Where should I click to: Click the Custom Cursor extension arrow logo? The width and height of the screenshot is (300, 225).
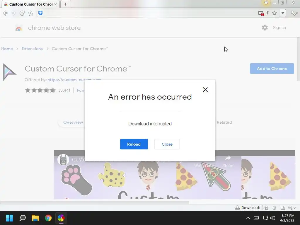[x=10, y=72]
